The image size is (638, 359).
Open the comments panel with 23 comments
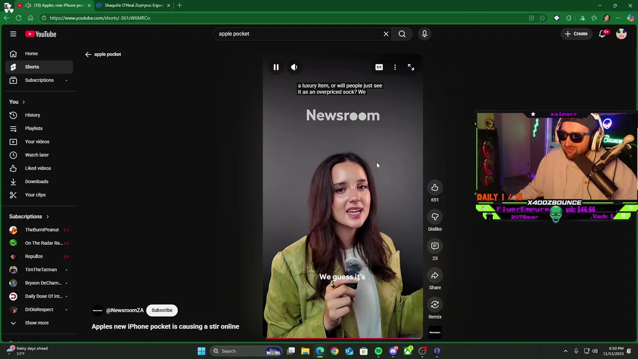click(435, 246)
